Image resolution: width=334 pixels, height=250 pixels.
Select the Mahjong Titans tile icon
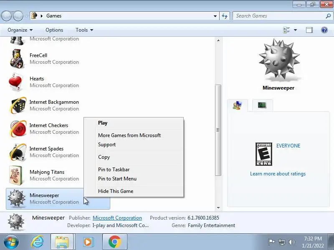(x=16, y=175)
